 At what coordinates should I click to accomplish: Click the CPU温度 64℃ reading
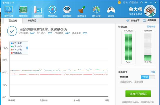[x=27, y=33]
